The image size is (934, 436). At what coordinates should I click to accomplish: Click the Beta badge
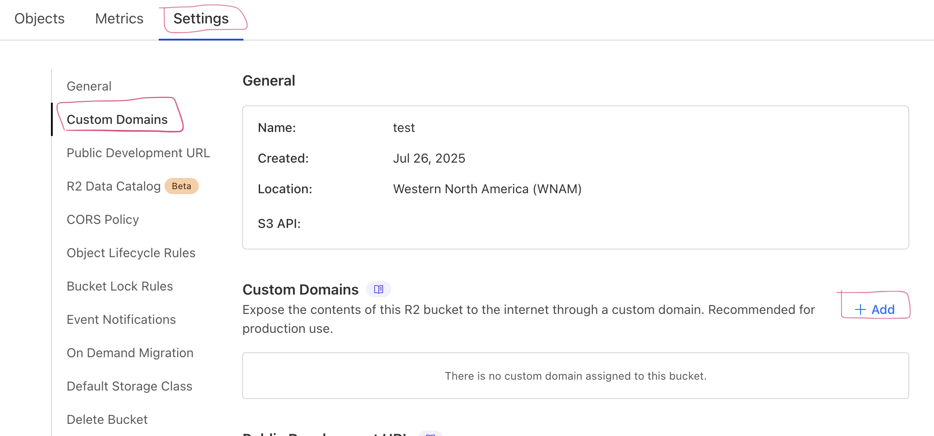pyautogui.click(x=182, y=186)
